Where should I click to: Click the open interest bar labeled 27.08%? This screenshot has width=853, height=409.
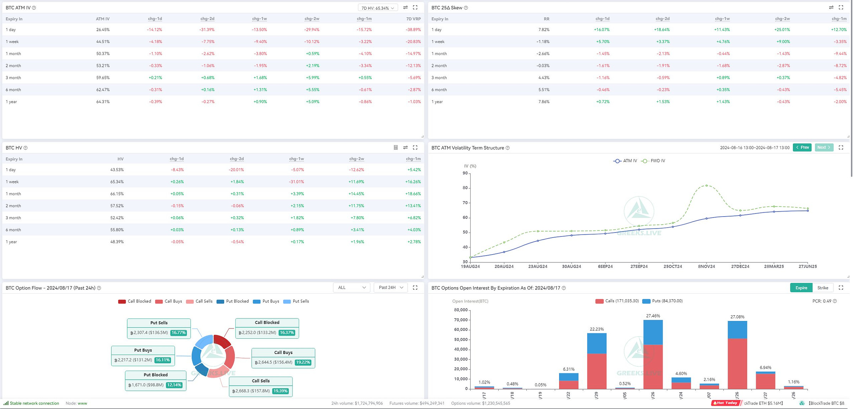click(x=737, y=355)
